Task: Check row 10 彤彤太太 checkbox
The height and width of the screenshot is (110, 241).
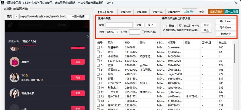Action: (x=98, y=88)
